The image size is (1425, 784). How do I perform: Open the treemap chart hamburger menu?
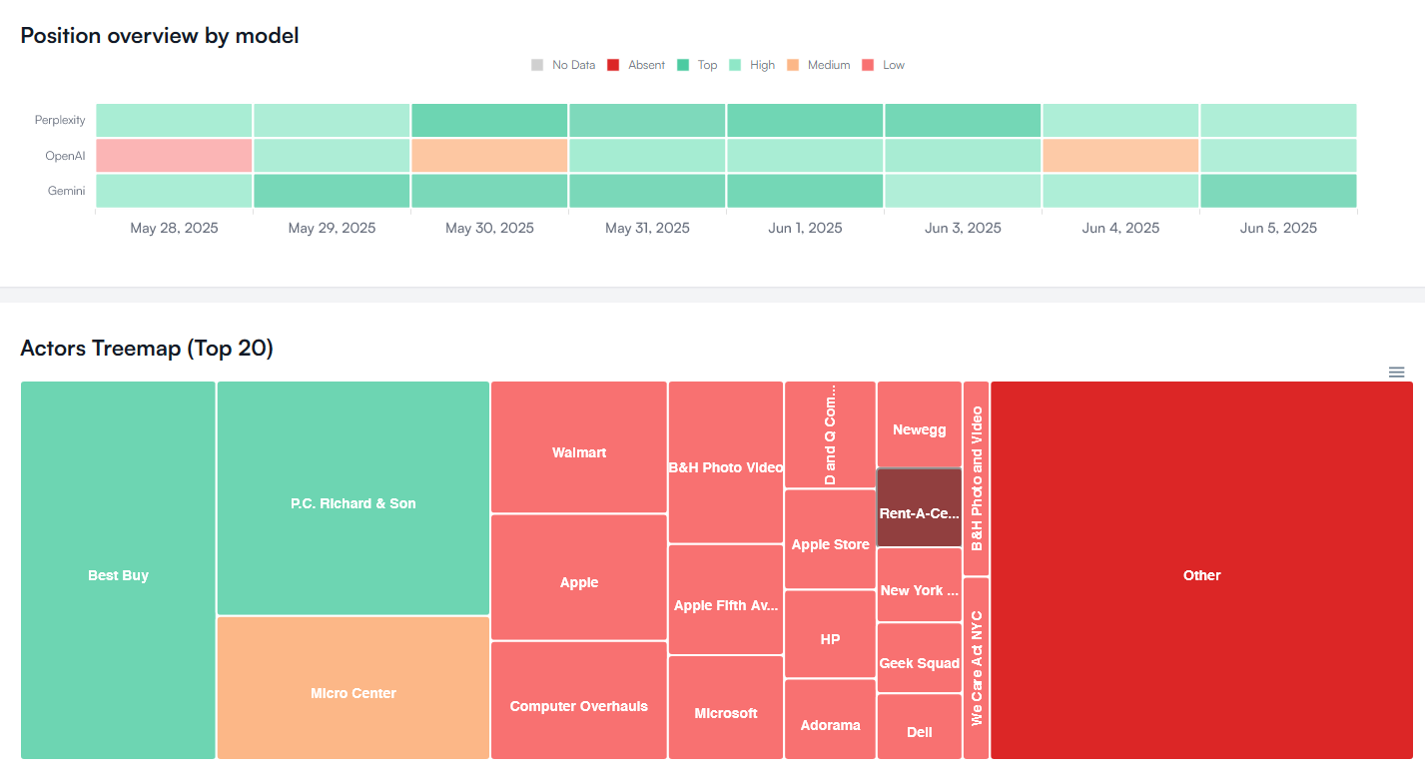pos(1396,373)
